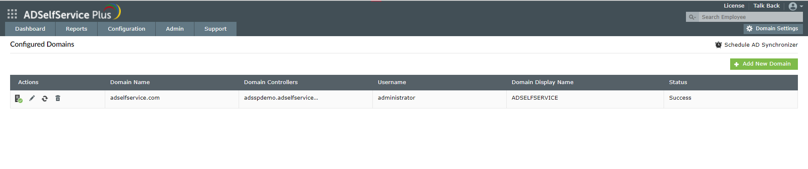Click the Talk Back link
The width and height of the screenshot is (808, 169).
tap(766, 6)
